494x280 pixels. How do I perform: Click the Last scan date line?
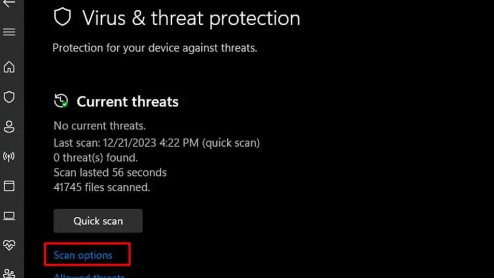157,143
